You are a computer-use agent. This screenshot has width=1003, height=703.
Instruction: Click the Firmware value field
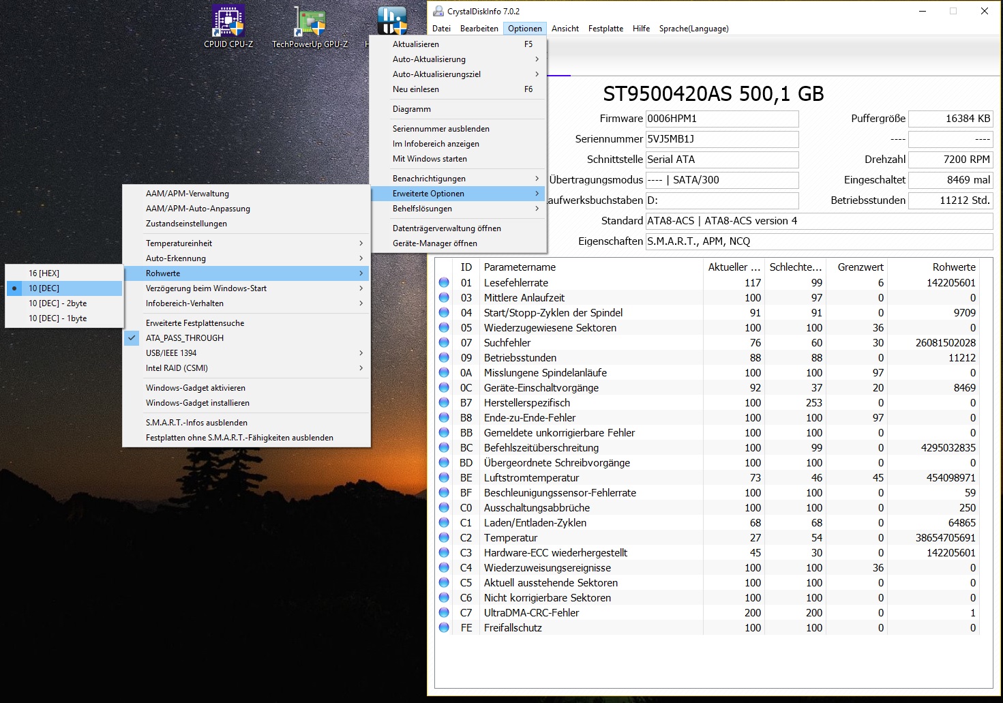point(722,119)
